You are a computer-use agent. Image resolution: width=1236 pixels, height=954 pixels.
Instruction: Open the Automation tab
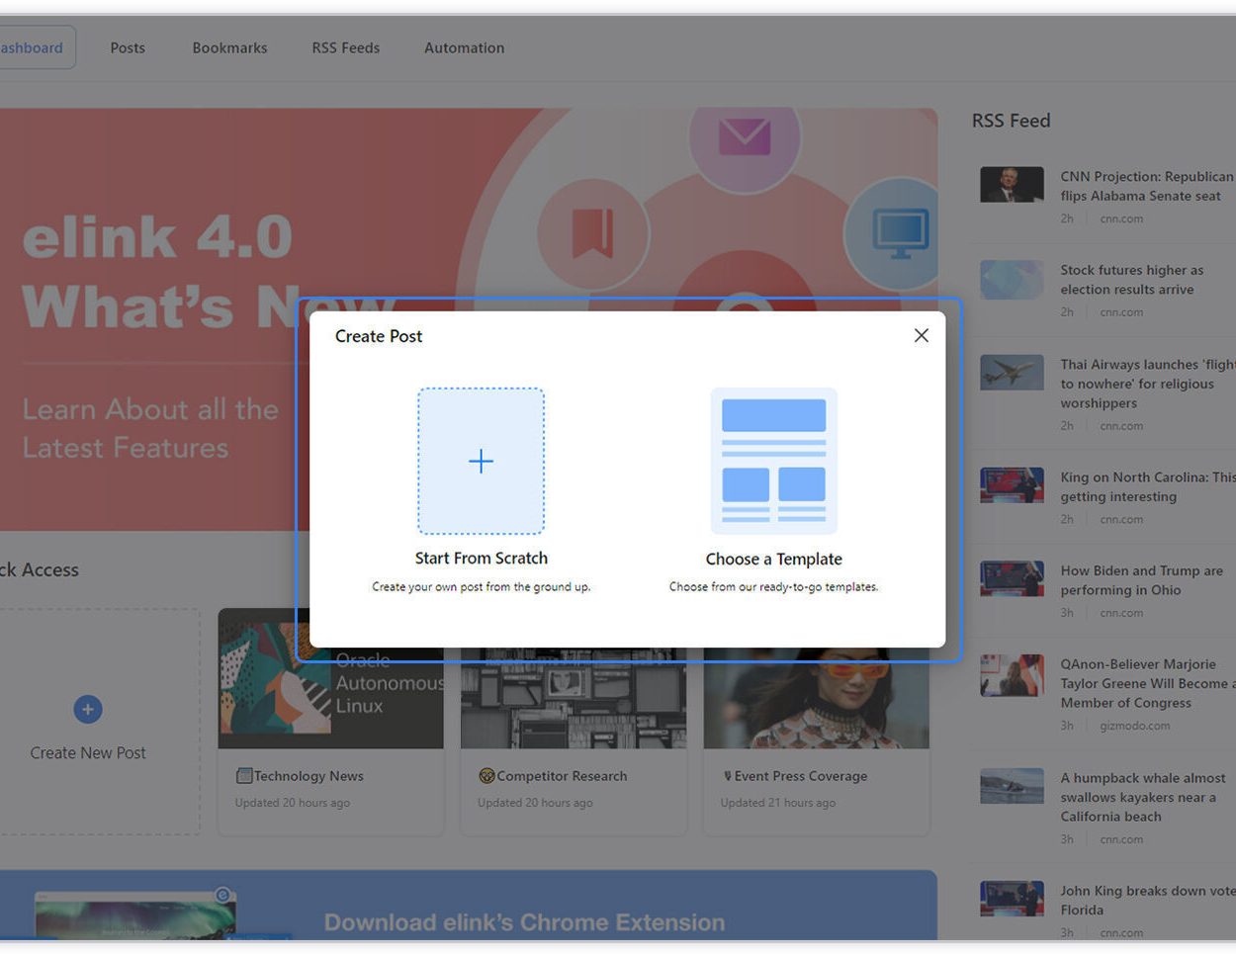point(464,47)
